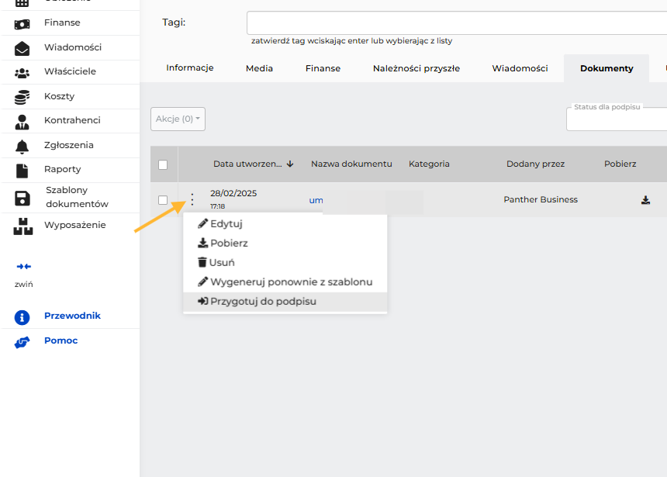Sort by the Data utworzenia column arrow
This screenshot has height=477, width=667.
(290, 164)
